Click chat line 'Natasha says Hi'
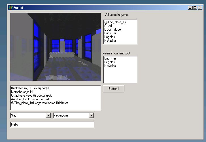This screenshot has width=206, height=142. coord(22,92)
